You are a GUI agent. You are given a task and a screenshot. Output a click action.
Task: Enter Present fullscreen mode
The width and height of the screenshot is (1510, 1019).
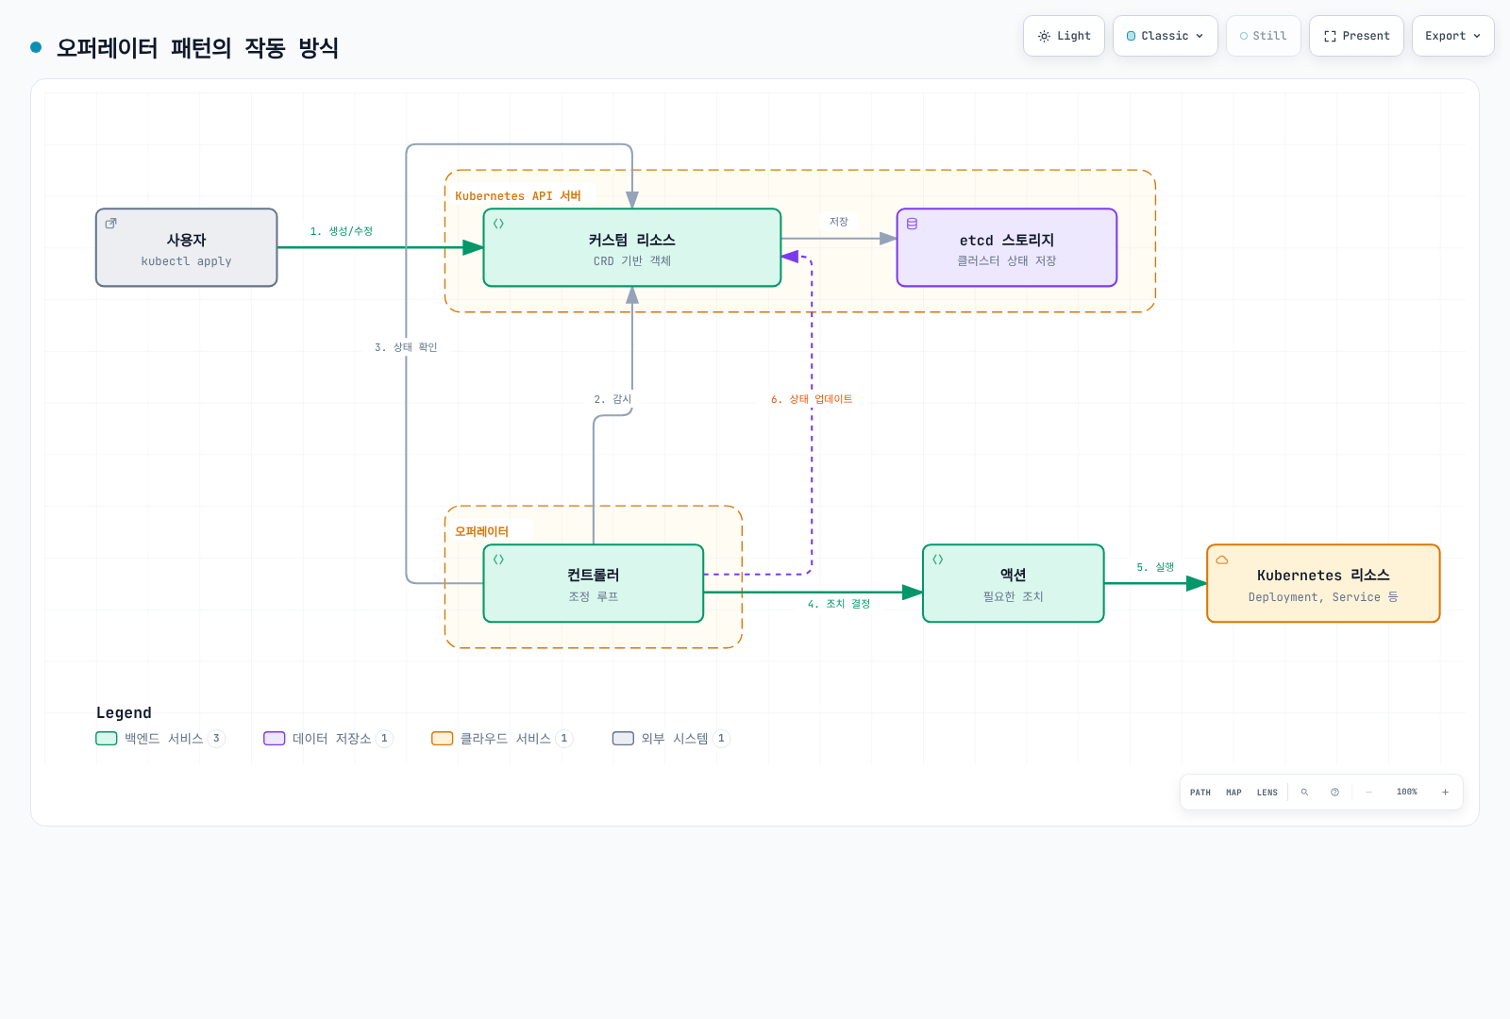[x=1356, y=36]
